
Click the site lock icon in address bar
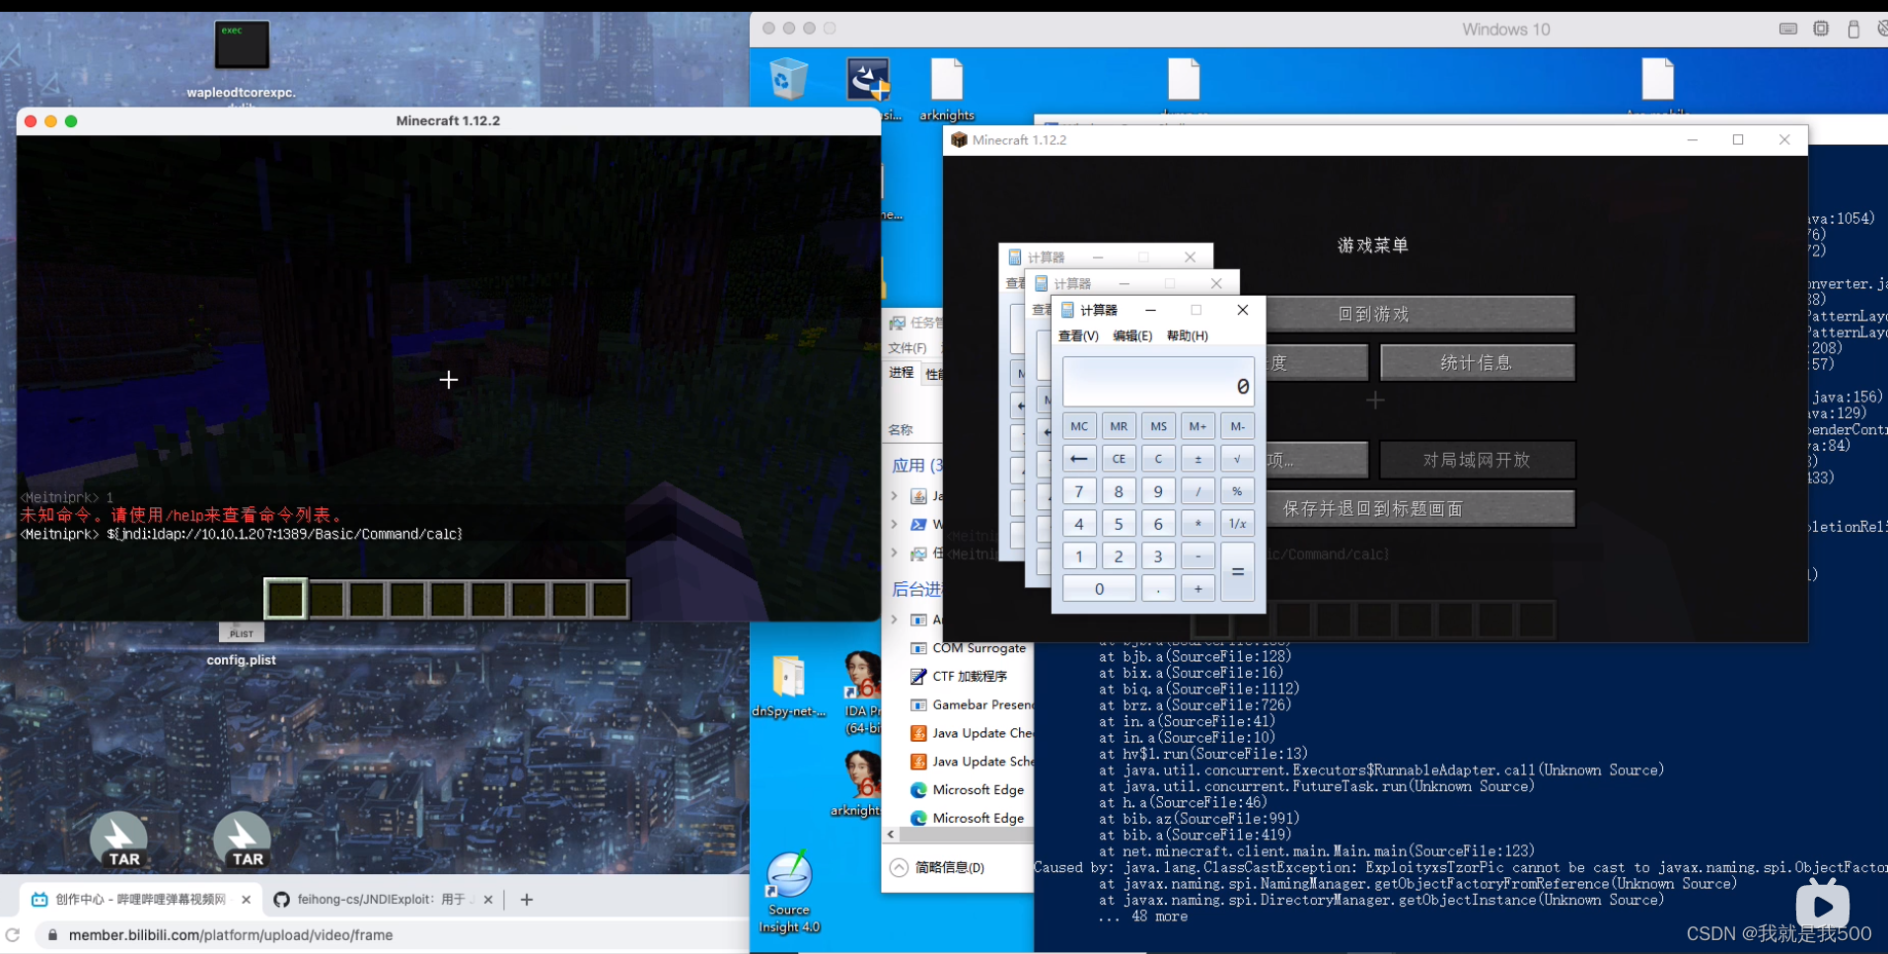(x=52, y=935)
